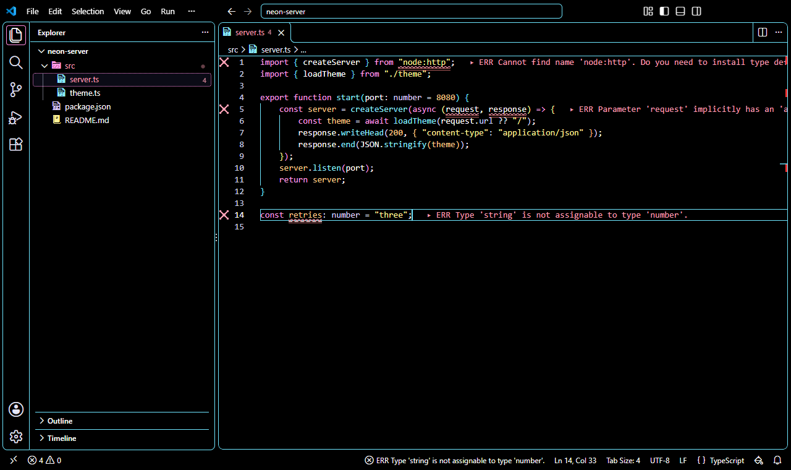Open README.md in the file tree

(122, 120)
